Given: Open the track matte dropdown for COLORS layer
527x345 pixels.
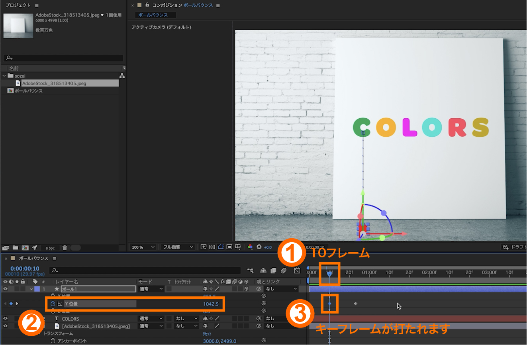Looking at the screenshot, I should coord(186,319).
